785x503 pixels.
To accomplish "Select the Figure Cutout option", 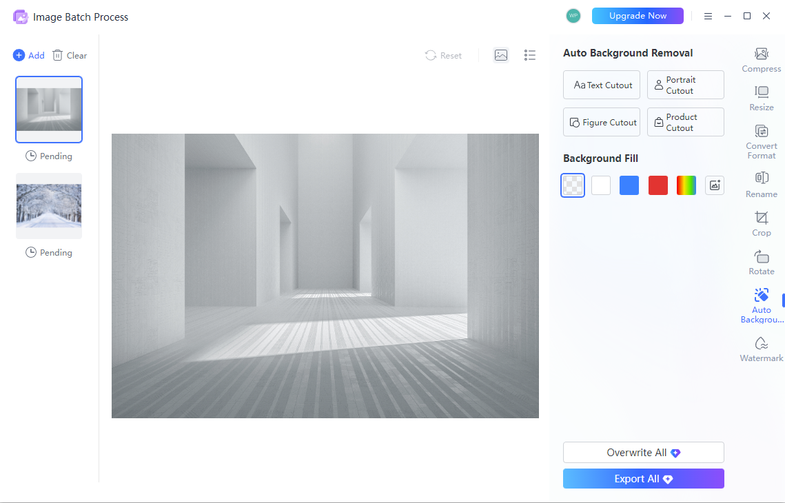I will pos(601,122).
